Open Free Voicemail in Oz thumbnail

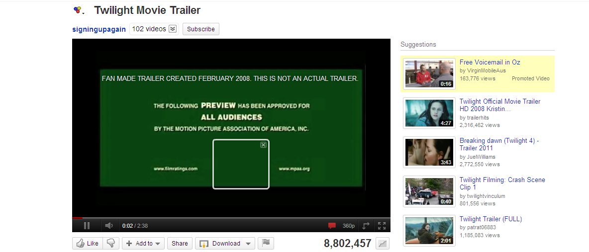coord(429,73)
